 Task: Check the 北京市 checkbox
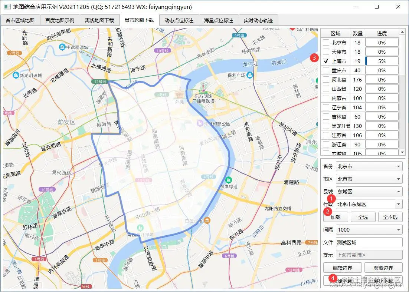(x=326, y=43)
